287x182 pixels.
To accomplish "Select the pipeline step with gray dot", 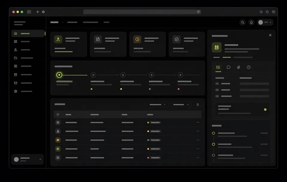I will pyautogui.click(x=152, y=75).
